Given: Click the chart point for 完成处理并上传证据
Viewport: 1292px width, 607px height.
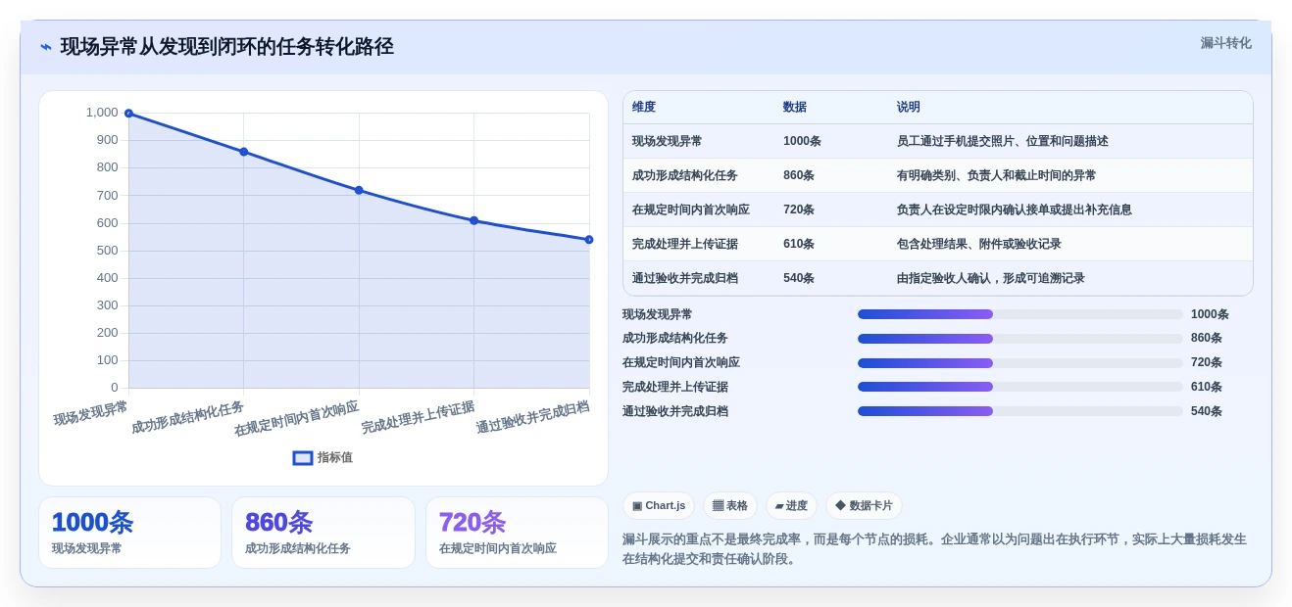Looking at the screenshot, I should point(473,220).
